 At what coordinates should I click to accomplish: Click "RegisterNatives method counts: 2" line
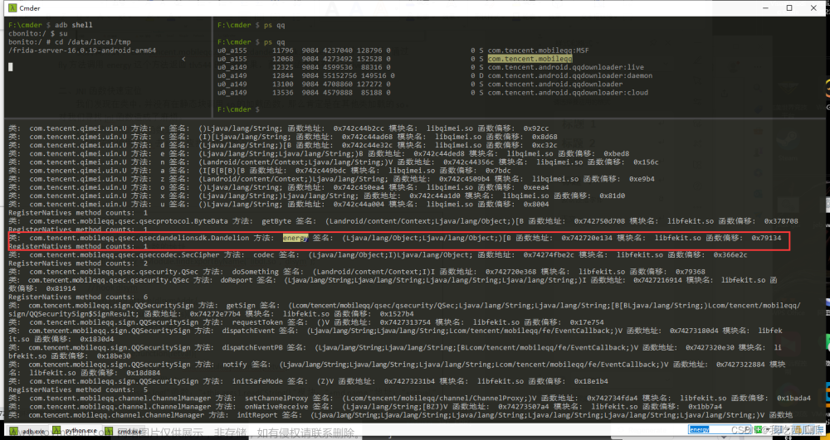[x=78, y=263]
